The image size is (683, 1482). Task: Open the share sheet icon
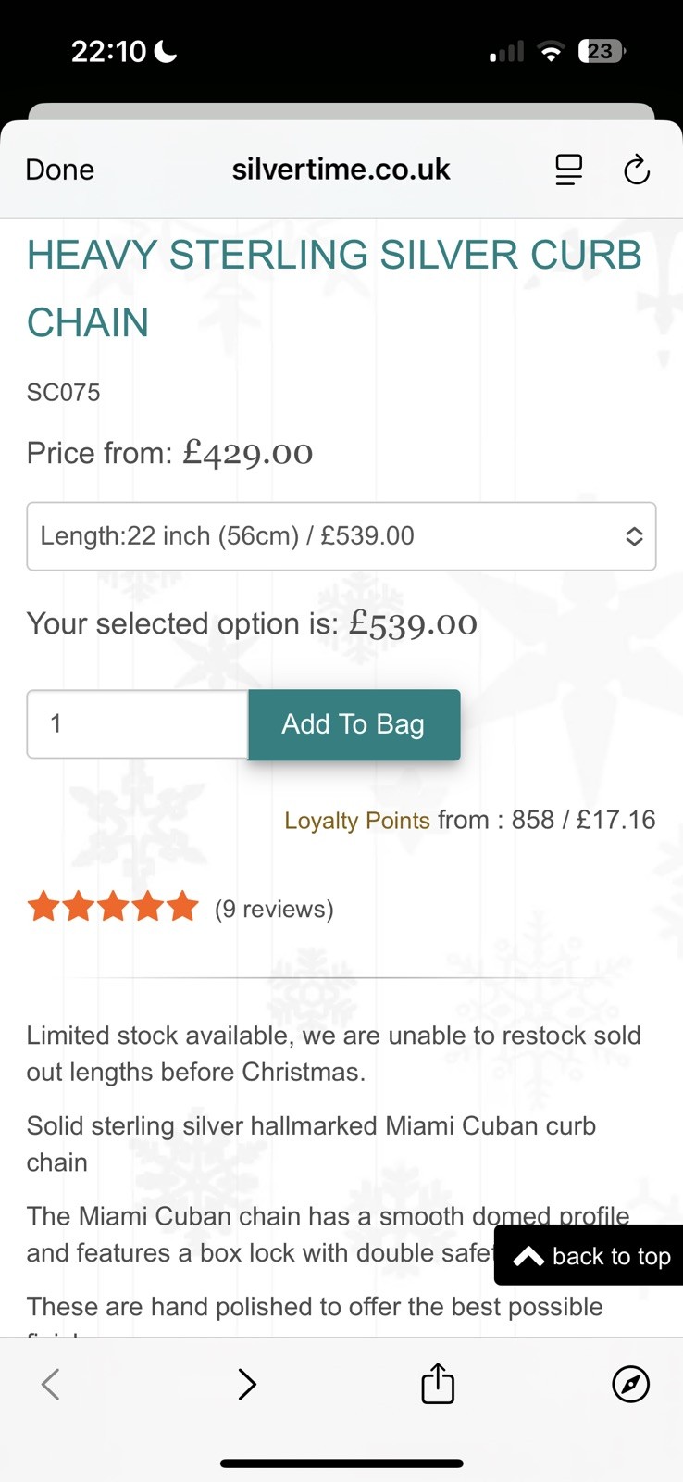tap(438, 1384)
